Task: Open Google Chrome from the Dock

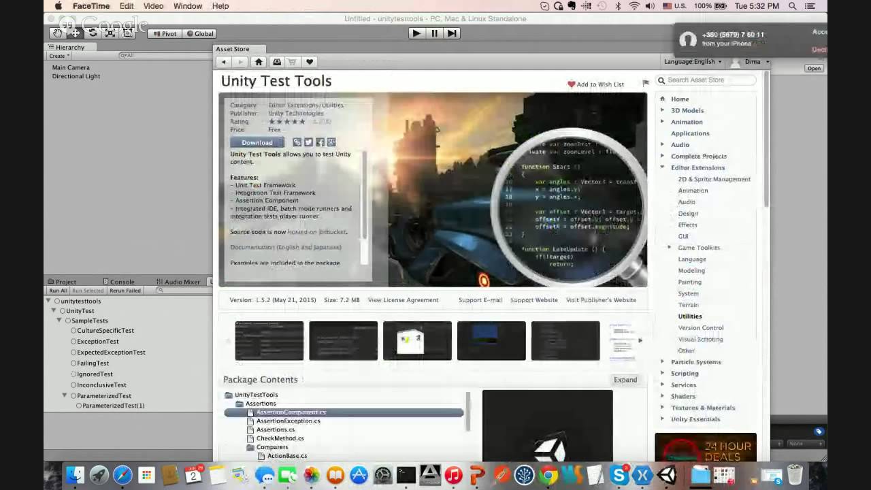Action: coord(548,474)
